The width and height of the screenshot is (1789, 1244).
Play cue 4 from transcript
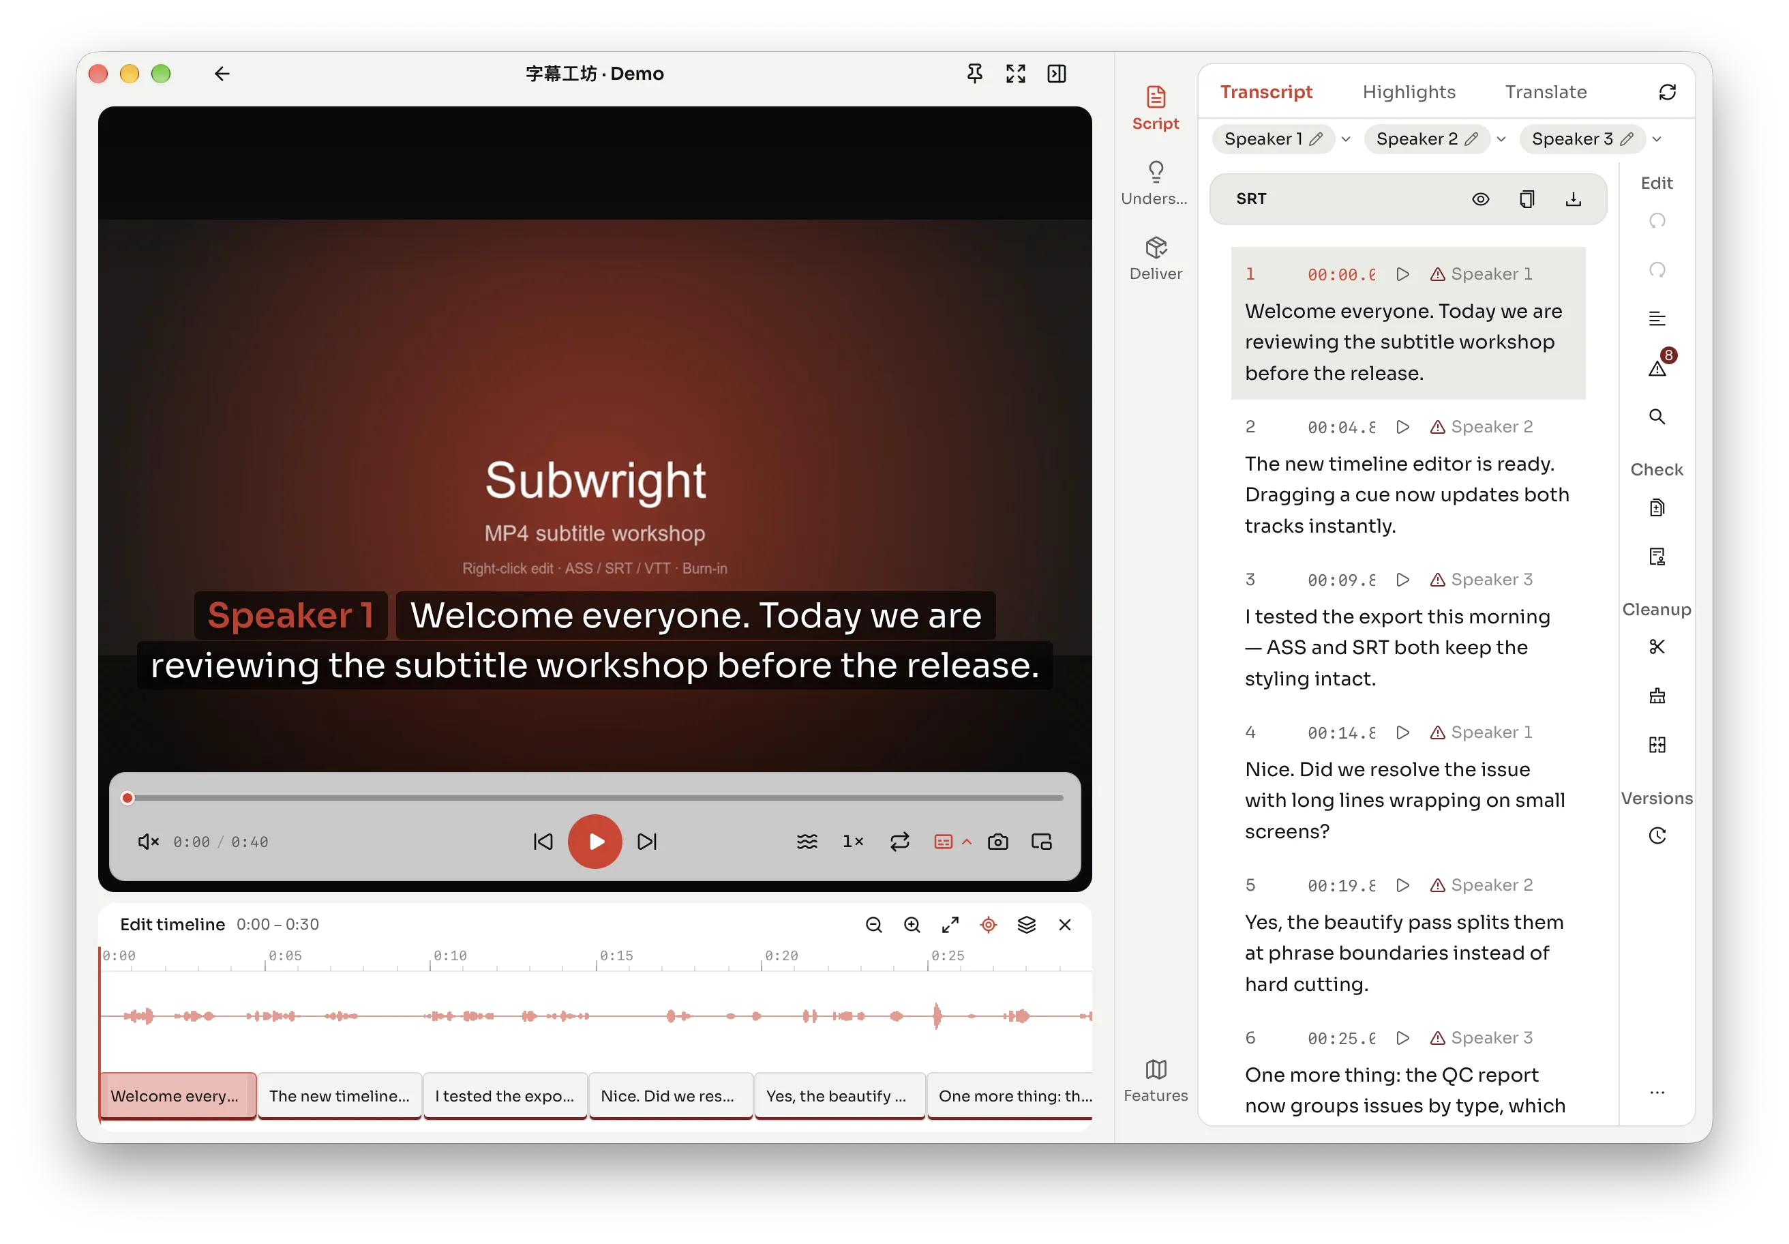[x=1402, y=732]
